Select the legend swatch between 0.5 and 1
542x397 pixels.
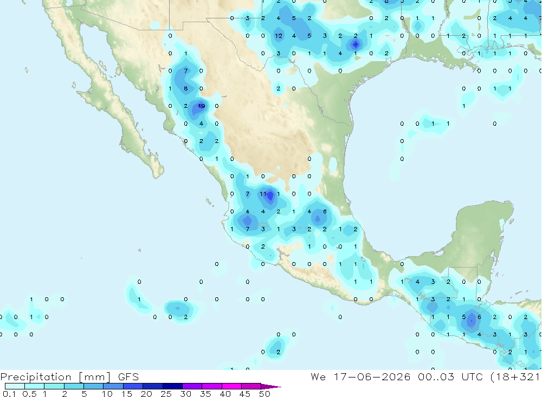pos(34,386)
